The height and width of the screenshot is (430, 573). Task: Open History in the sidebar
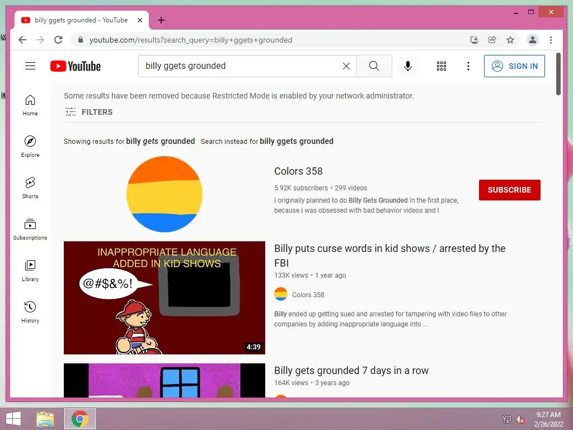point(30,312)
